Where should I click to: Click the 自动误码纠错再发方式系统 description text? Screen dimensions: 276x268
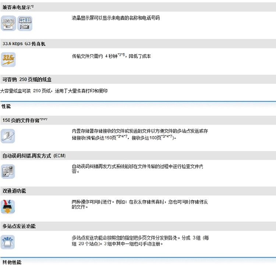[x=138, y=169]
